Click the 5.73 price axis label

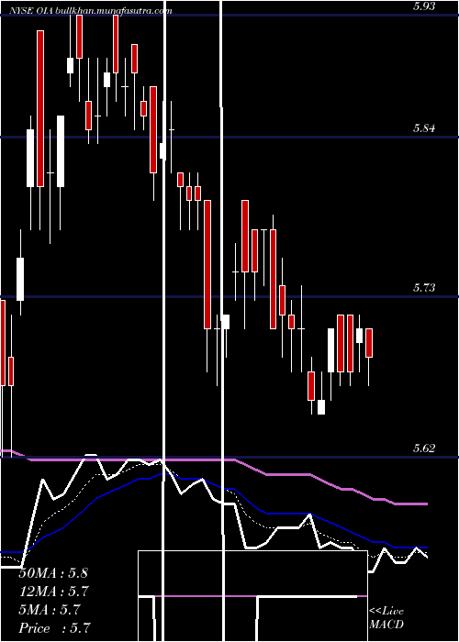[424, 288]
